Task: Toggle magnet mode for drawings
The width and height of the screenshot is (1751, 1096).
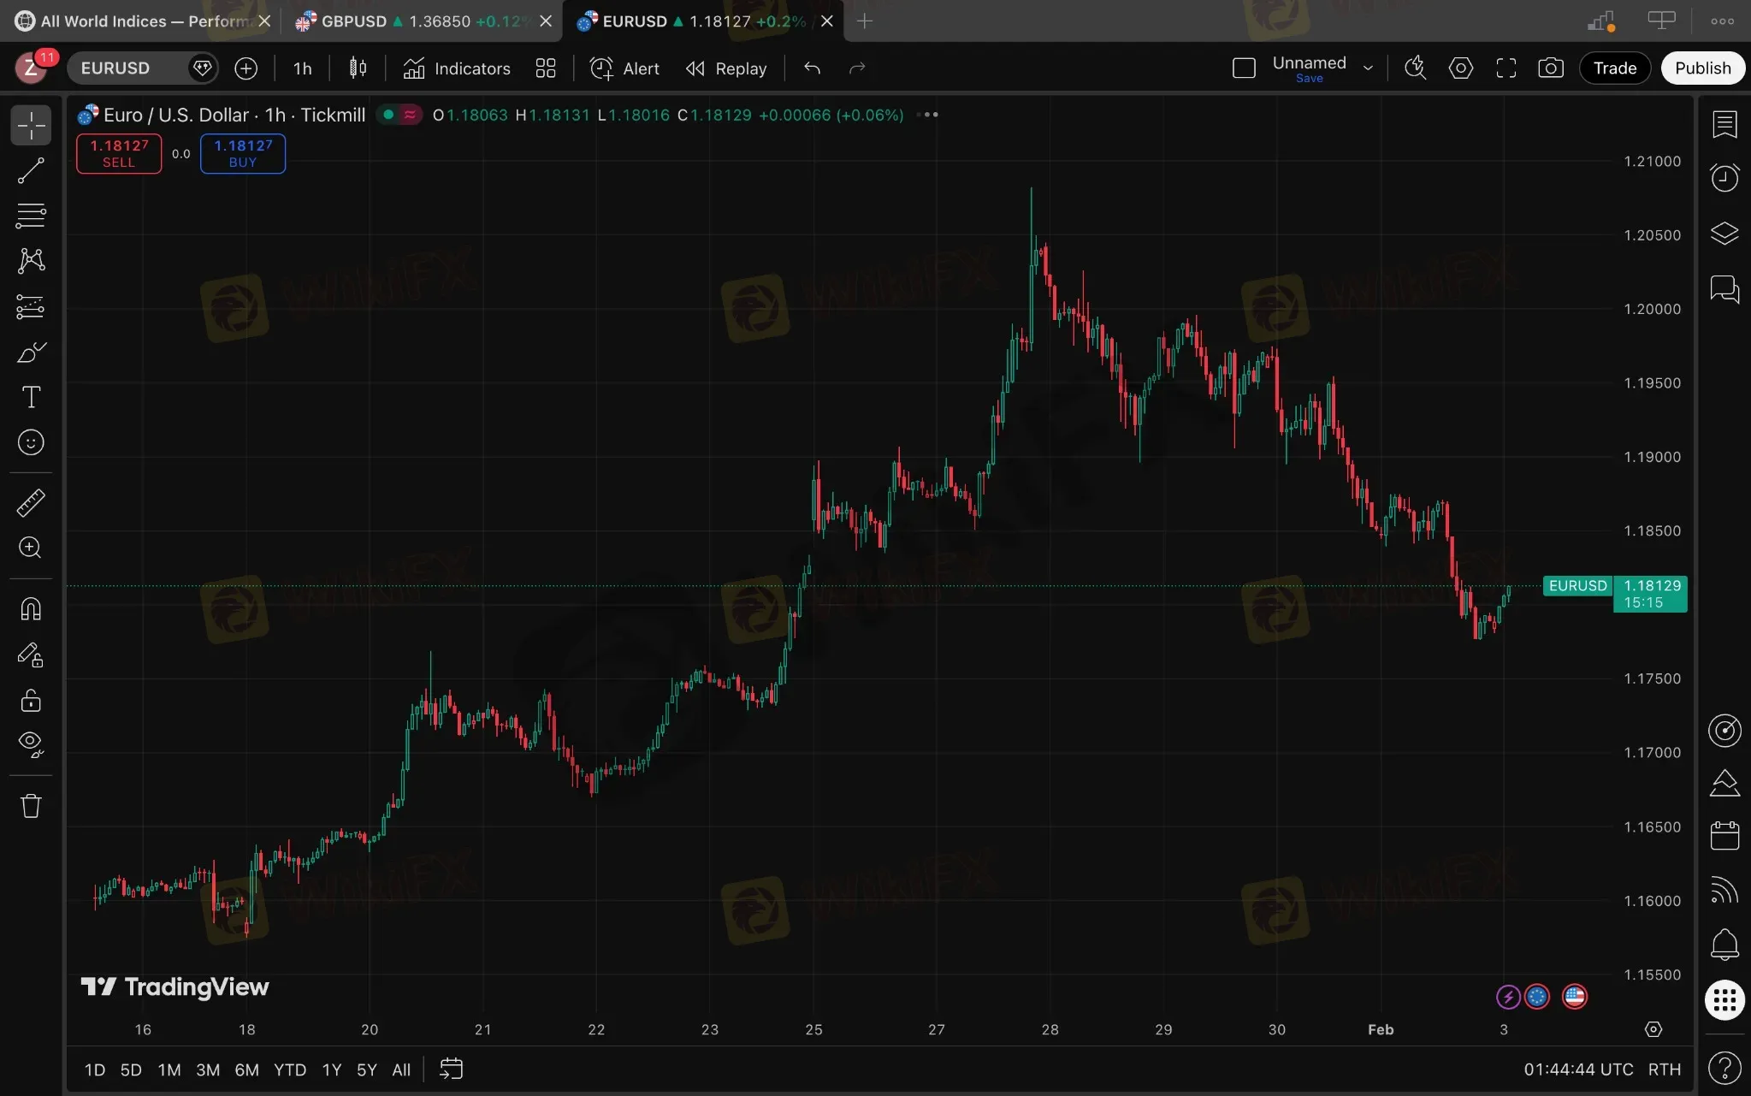Action: pyautogui.click(x=31, y=609)
